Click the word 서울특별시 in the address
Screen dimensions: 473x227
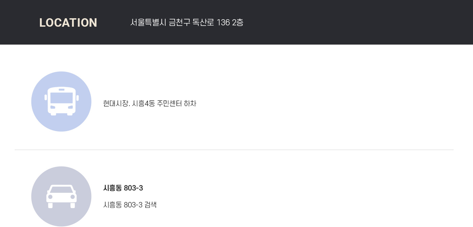(x=148, y=23)
